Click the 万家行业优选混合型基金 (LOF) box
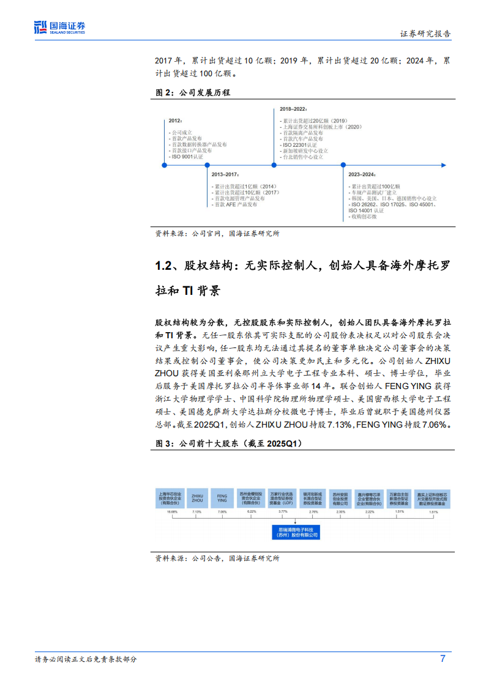The width and height of the screenshot is (486, 687). [282, 499]
